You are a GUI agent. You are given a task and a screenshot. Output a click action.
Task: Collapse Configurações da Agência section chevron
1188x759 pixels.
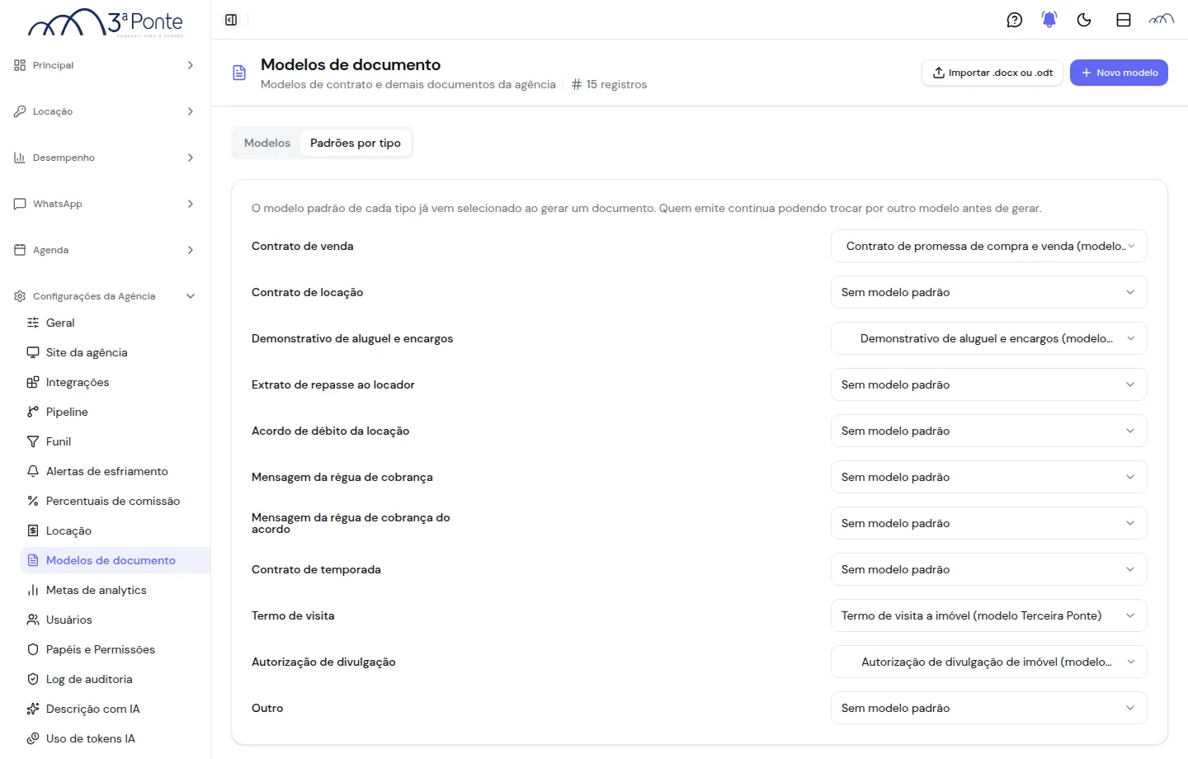point(191,296)
